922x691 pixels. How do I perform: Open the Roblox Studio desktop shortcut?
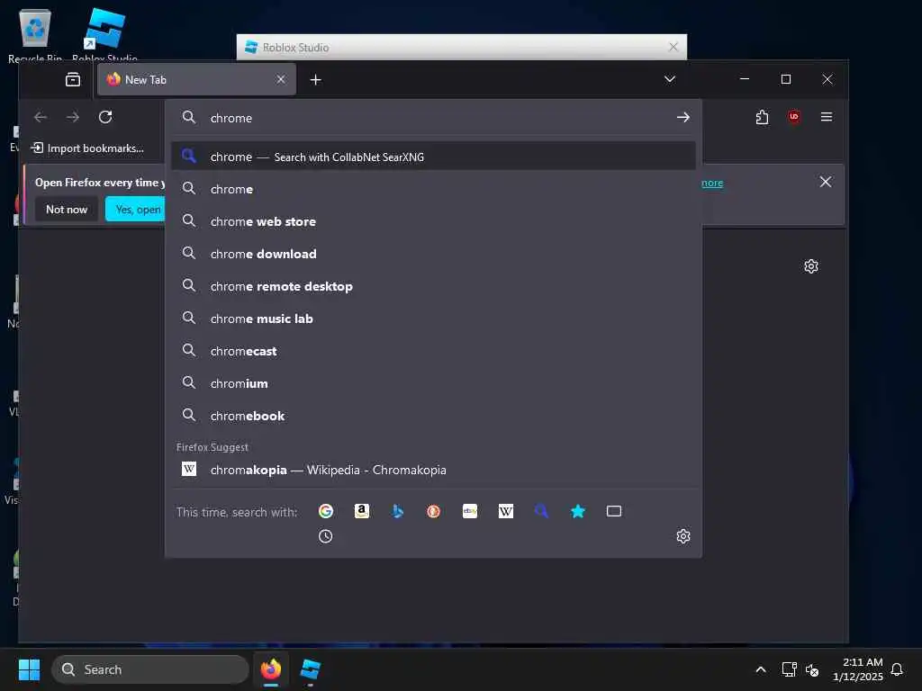(x=104, y=35)
